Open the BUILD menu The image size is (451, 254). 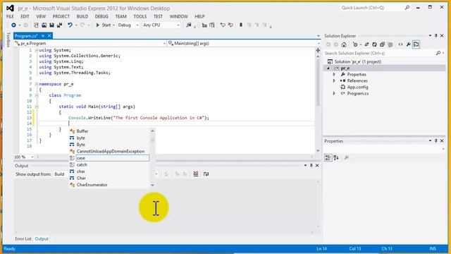tap(82, 16)
